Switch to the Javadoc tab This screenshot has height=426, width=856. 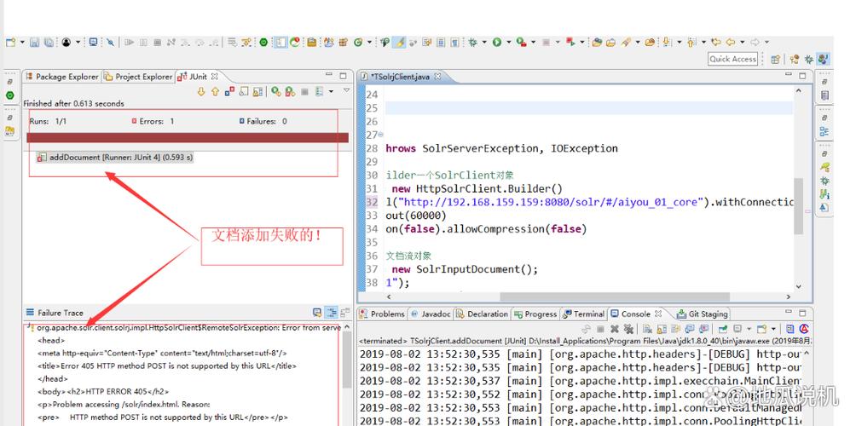pos(431,314)
